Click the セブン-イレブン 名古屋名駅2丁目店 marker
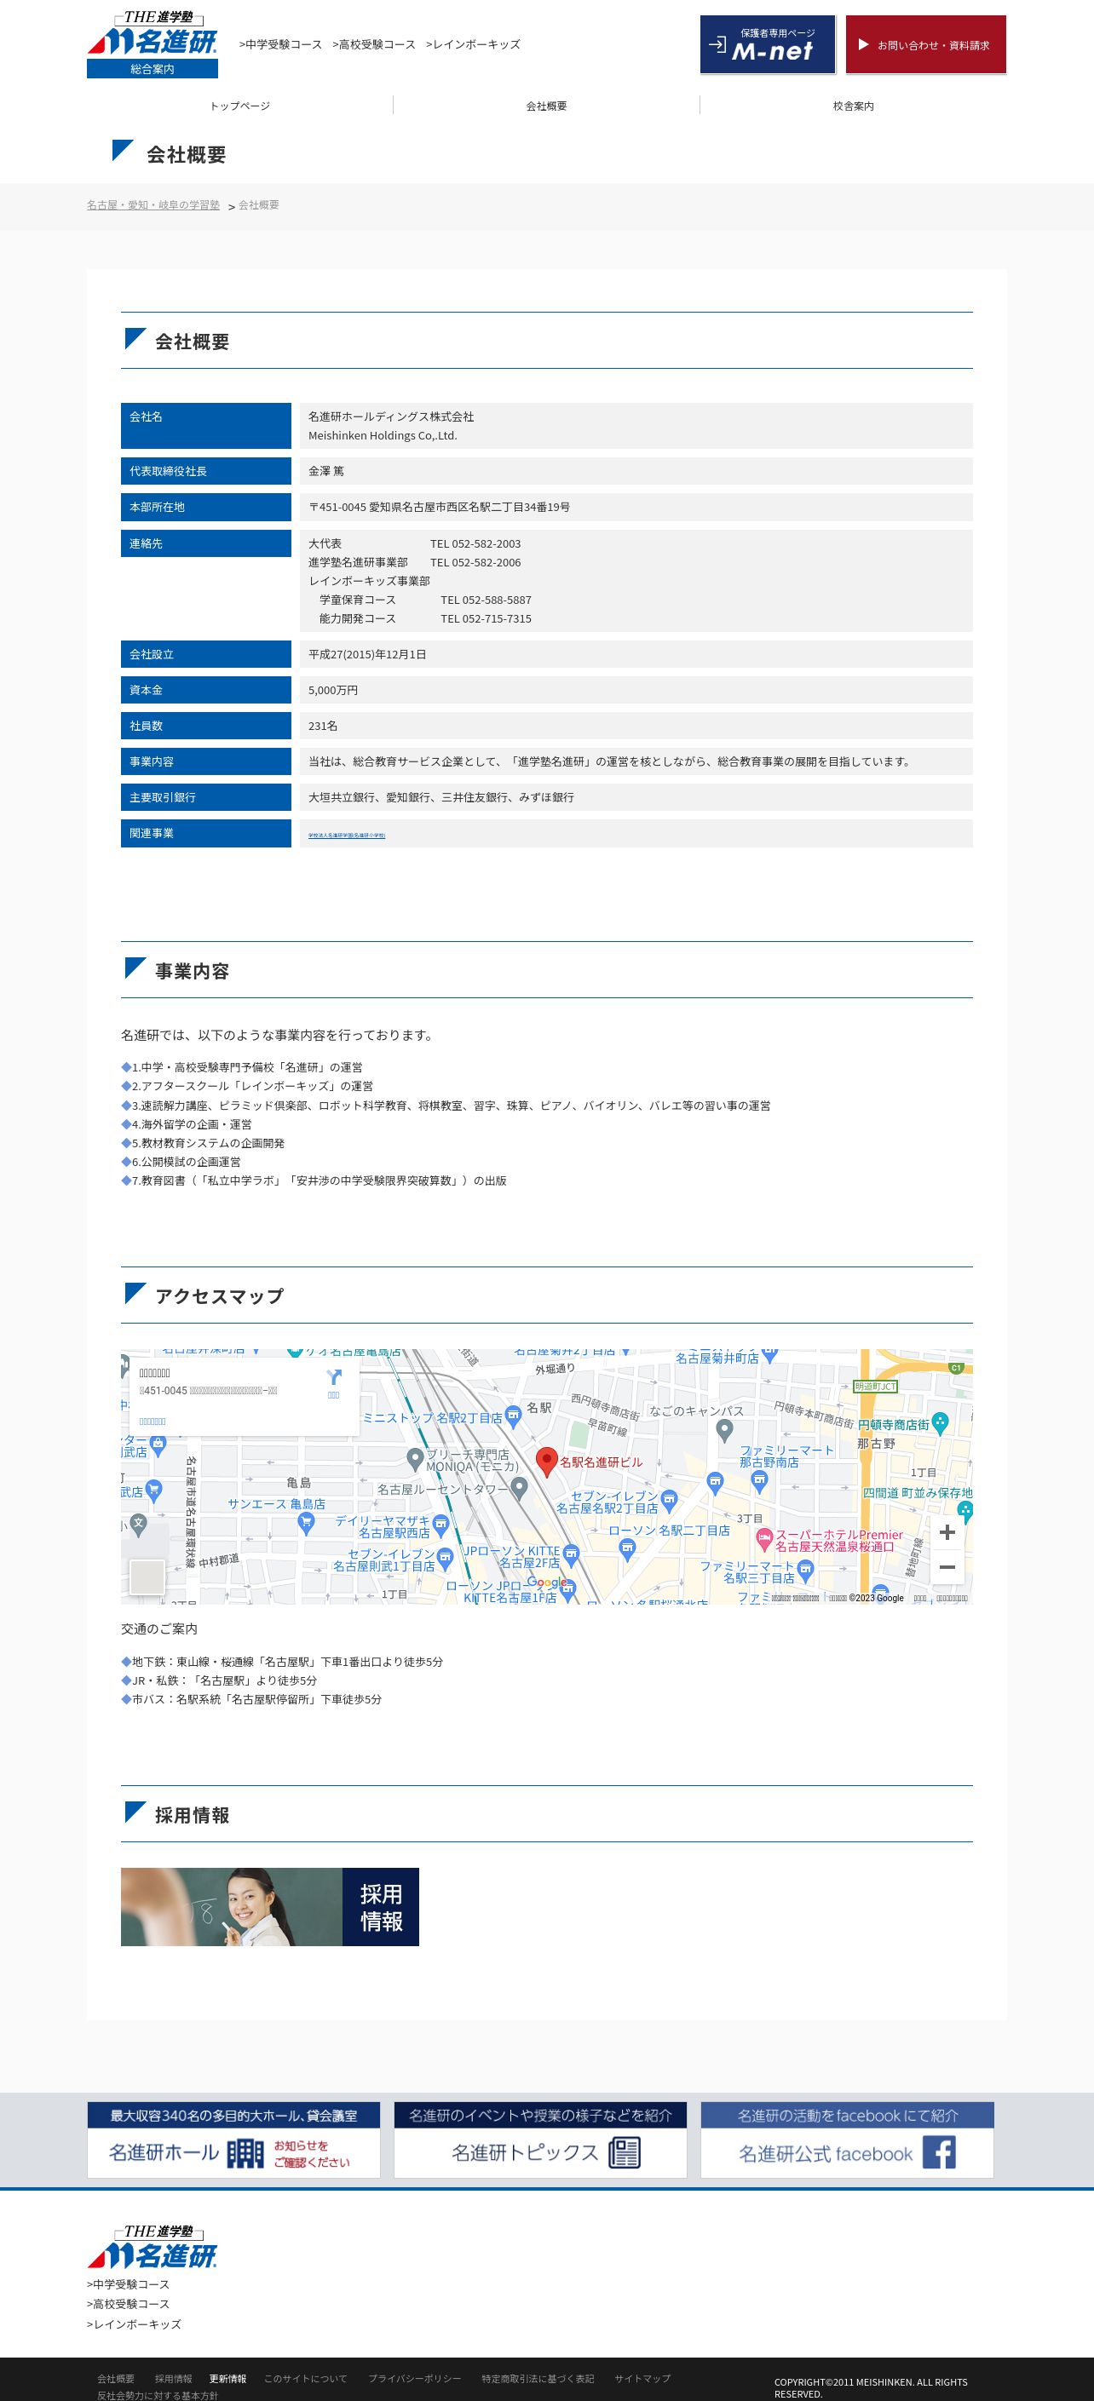The width and height of the screenshot is (1094, 2401). point(668,1500)
